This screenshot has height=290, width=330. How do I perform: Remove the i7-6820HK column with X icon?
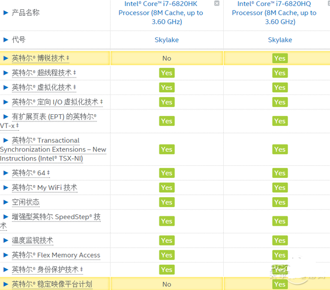coord(217,3)
